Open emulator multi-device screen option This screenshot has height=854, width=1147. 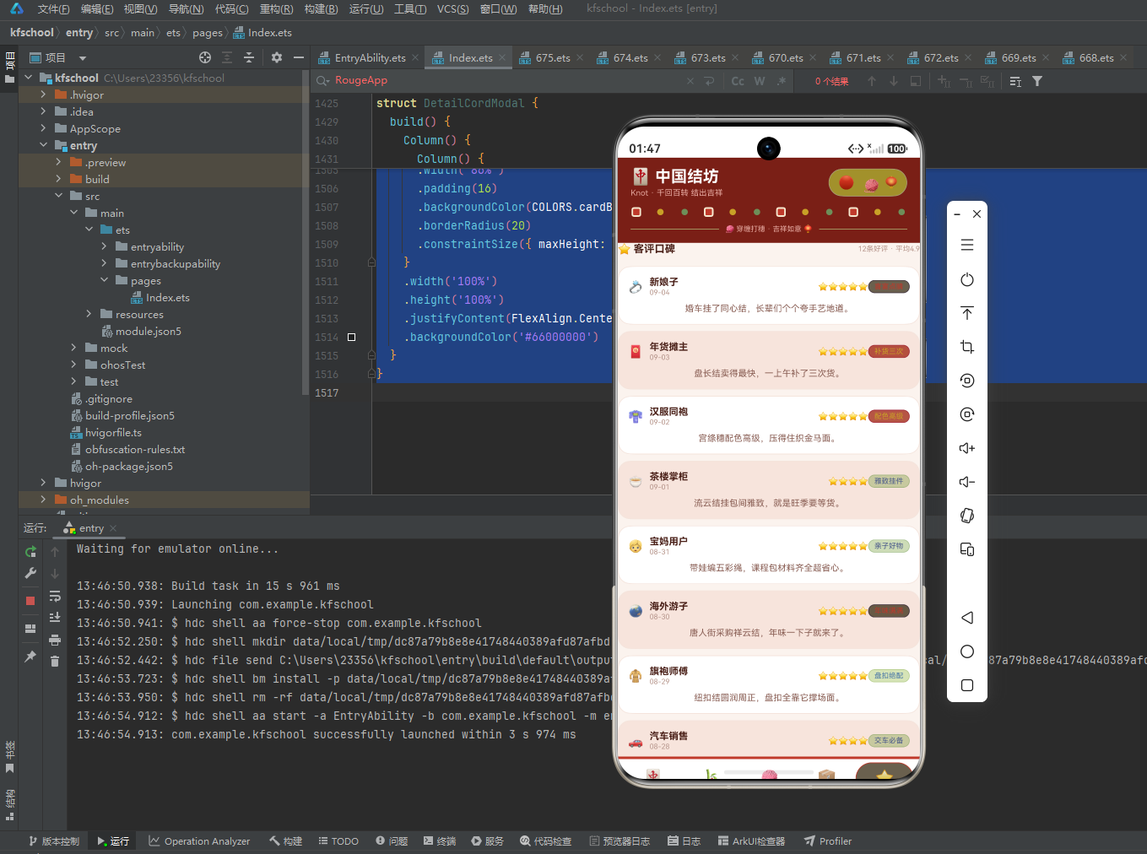click(967, 549)
